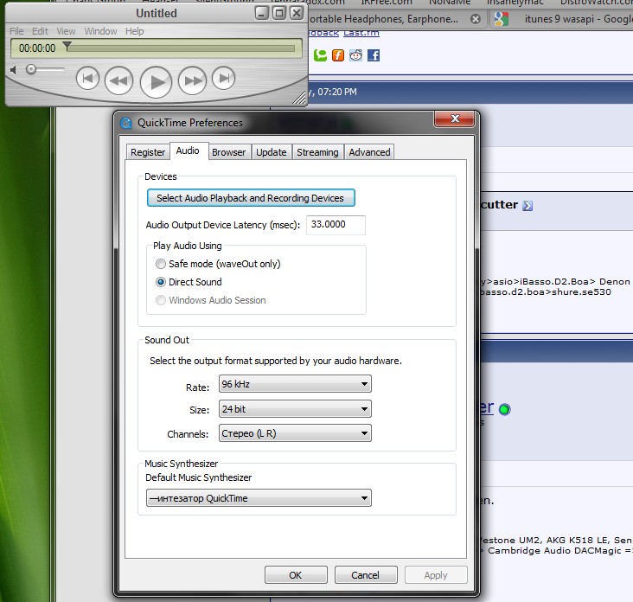Click the resize grip of the player window
The height and width of the screenshot is (602, 633).
[x=299, y=98]
